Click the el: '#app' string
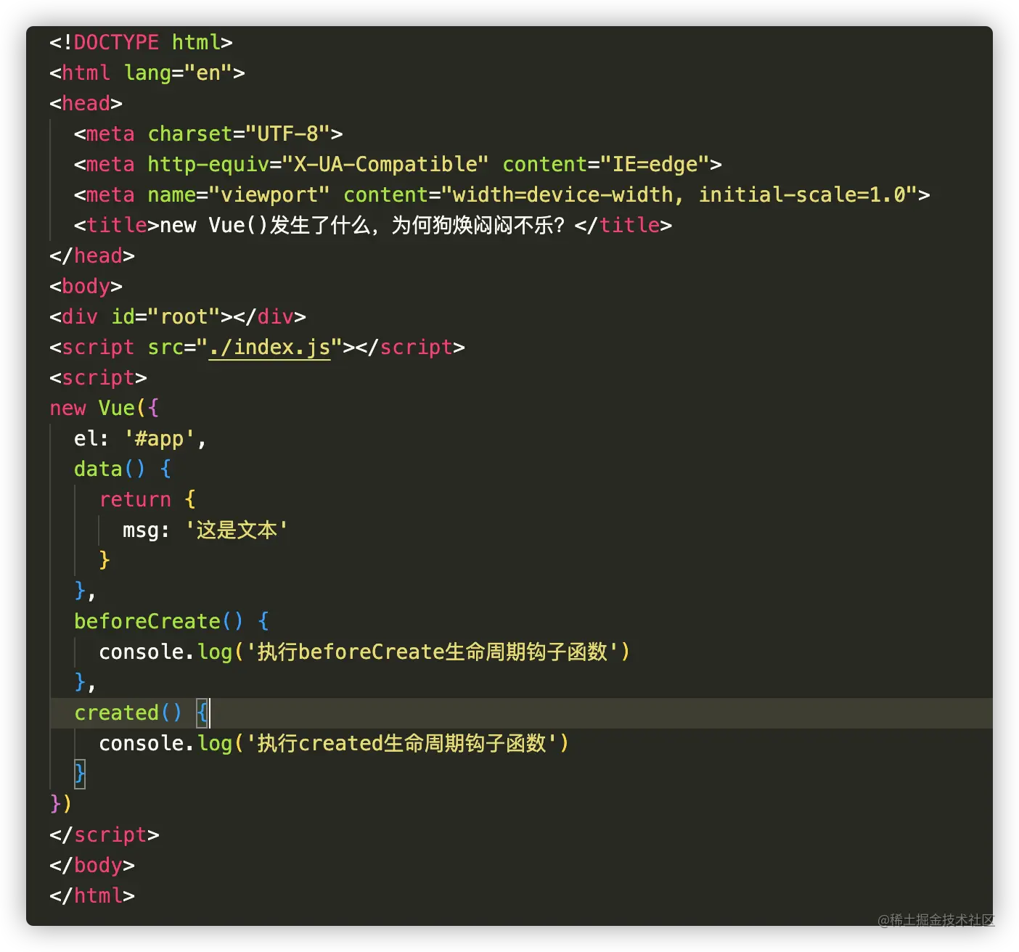Image resolution: width=1019 pixels, height=952 pixels. [x=159, y=439]
